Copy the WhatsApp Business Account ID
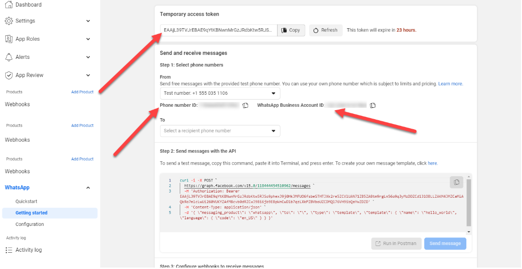 click(373, 105)
